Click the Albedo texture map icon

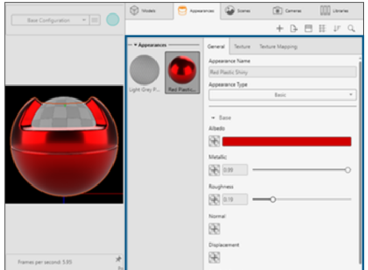214,141
